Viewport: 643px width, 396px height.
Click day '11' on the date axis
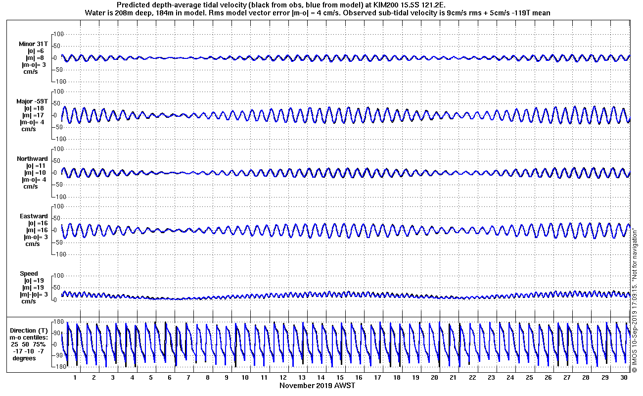pyautogui.click(x=265, y=377)
